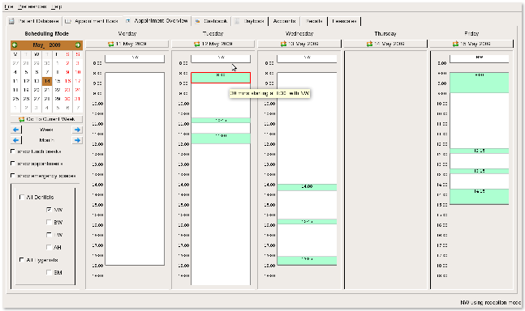
Task: Click the Go To Current Week button
Action: coord(46,119)
